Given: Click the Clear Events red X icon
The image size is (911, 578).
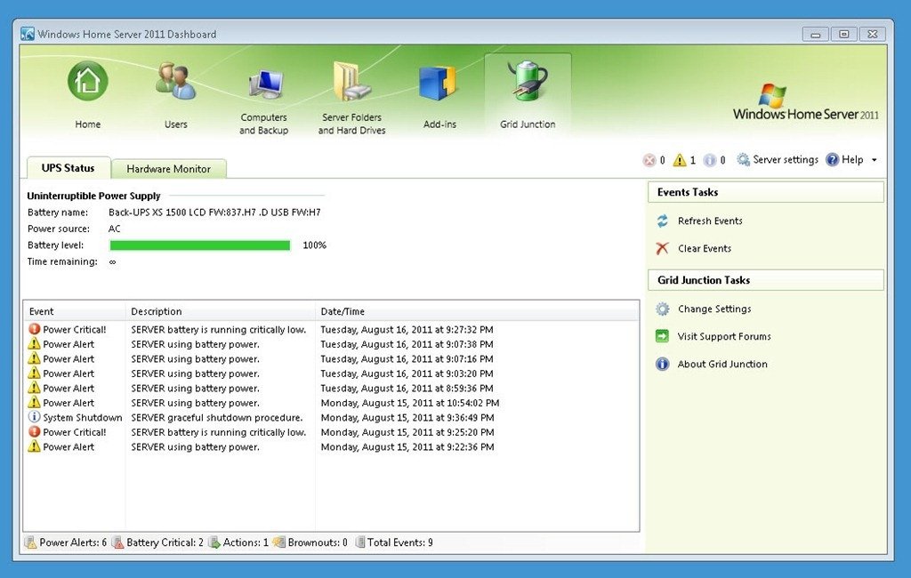Looking at the screenshot, I should click(x=662, y=249).
